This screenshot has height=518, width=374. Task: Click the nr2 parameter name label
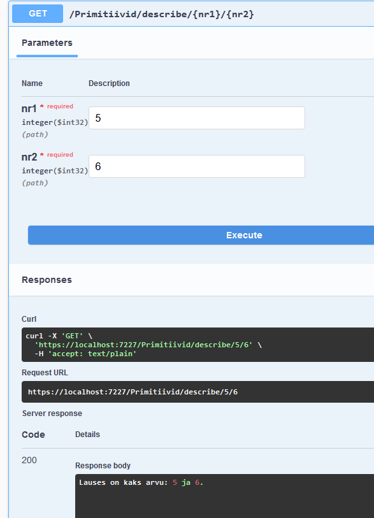(29, 157)
